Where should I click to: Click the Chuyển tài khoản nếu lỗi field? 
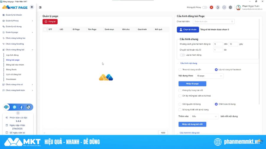[218, 50]
